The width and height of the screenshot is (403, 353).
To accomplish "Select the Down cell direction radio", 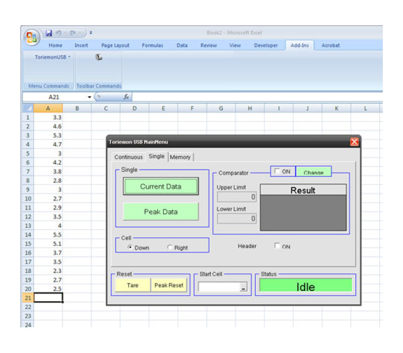I will [x=130, y=247].
